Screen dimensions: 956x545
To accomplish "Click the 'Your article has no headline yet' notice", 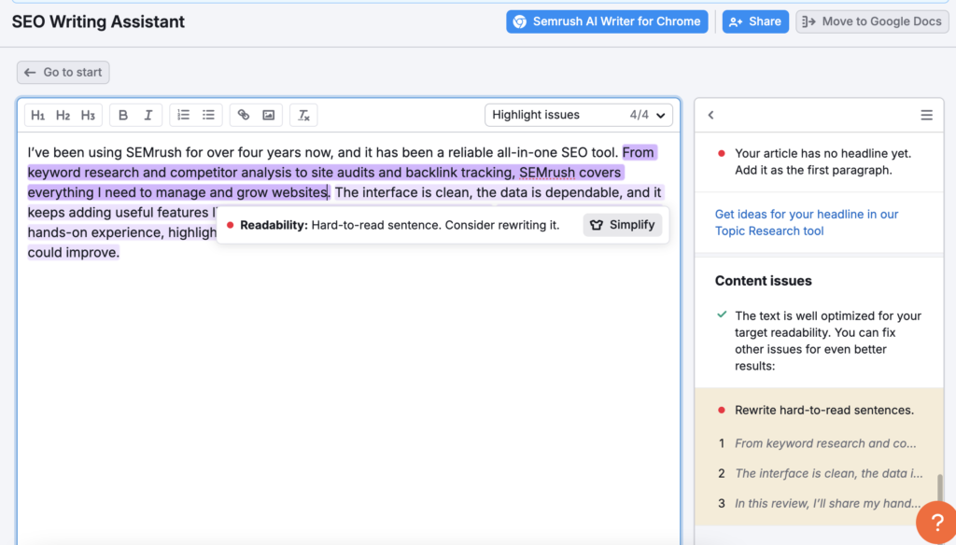I will pyautogui.click(x=822, y=161).
